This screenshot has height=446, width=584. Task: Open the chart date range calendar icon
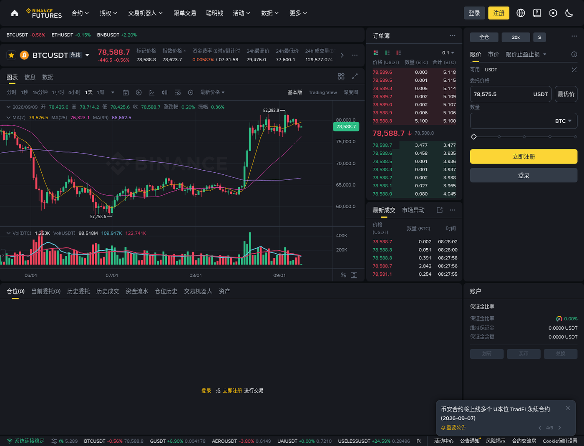point(126,92)
